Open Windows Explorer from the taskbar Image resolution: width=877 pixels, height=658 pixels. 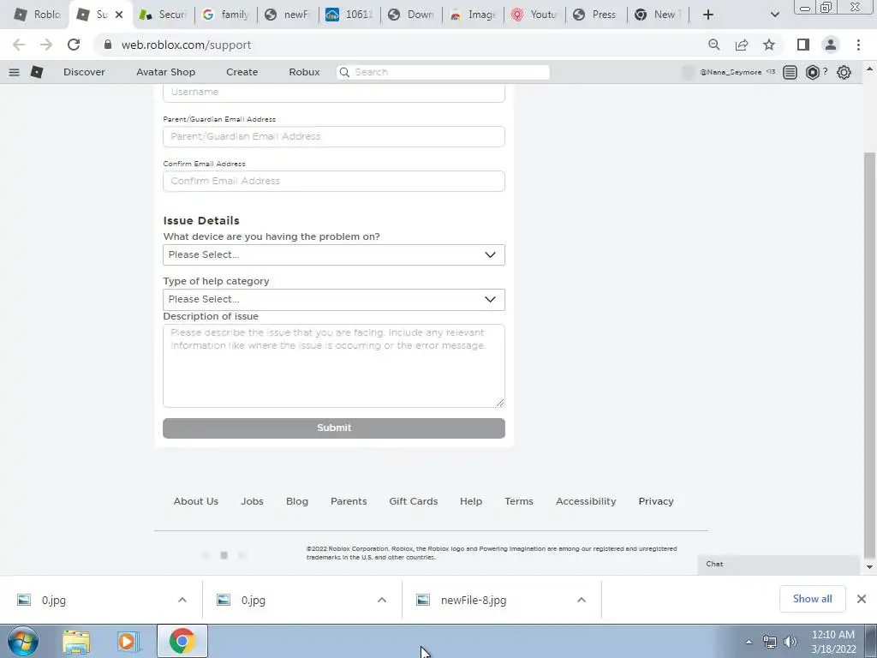pos(76,642)
